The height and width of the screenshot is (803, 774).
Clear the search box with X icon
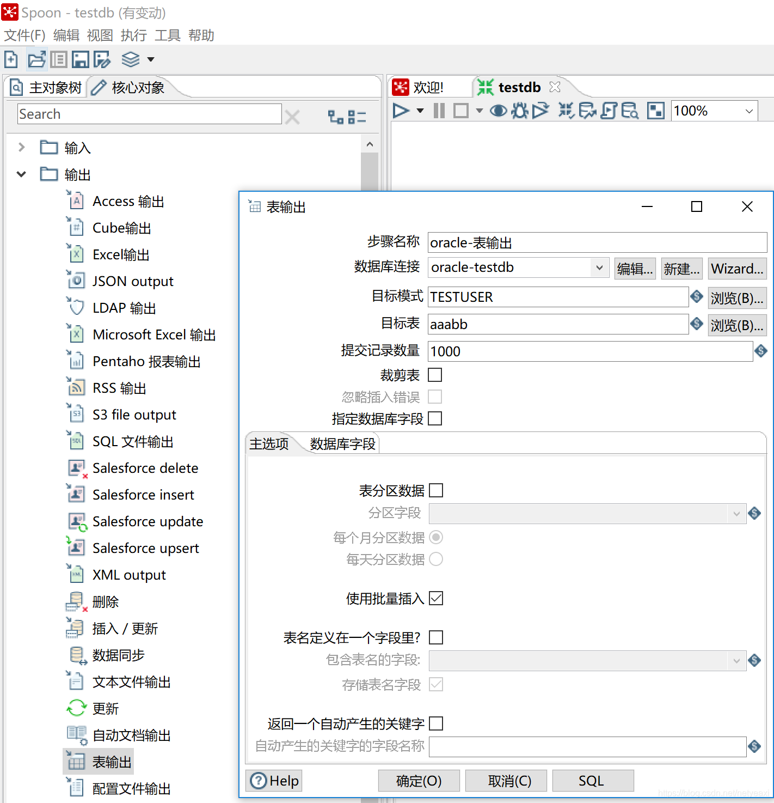[x=292, y=117]
